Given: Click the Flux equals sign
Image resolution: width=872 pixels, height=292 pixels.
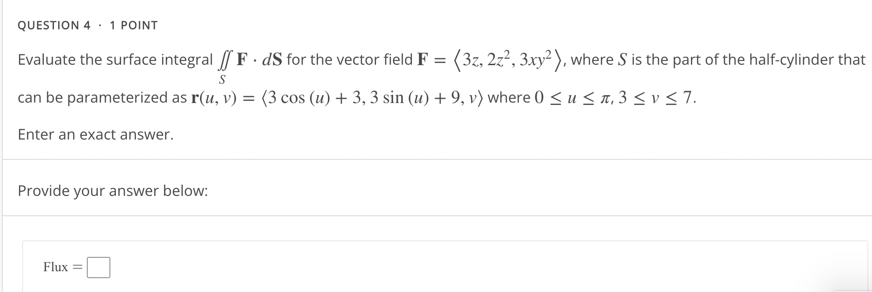Looking at the screenshot, I should click(x=77, y=267).
